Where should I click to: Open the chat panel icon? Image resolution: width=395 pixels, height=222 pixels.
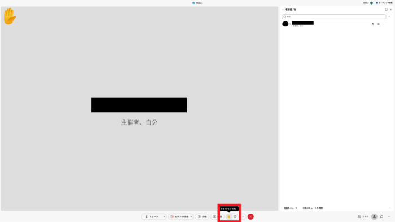point(382,217)
